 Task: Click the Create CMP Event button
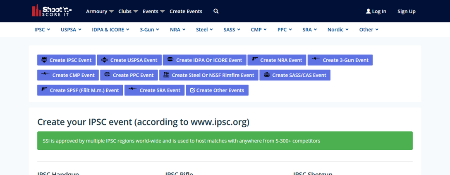click(68, 75)
